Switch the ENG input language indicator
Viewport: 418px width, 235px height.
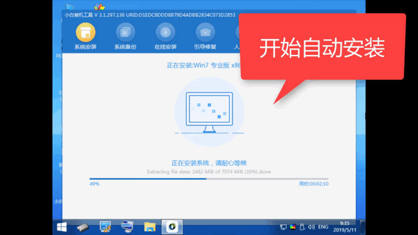click(323, 227)
